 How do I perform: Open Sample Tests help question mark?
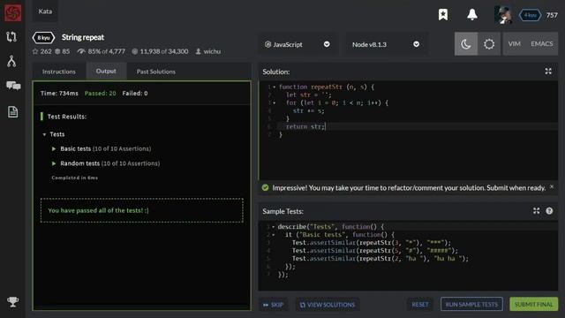pyautogui.click(x=549, y=211)
